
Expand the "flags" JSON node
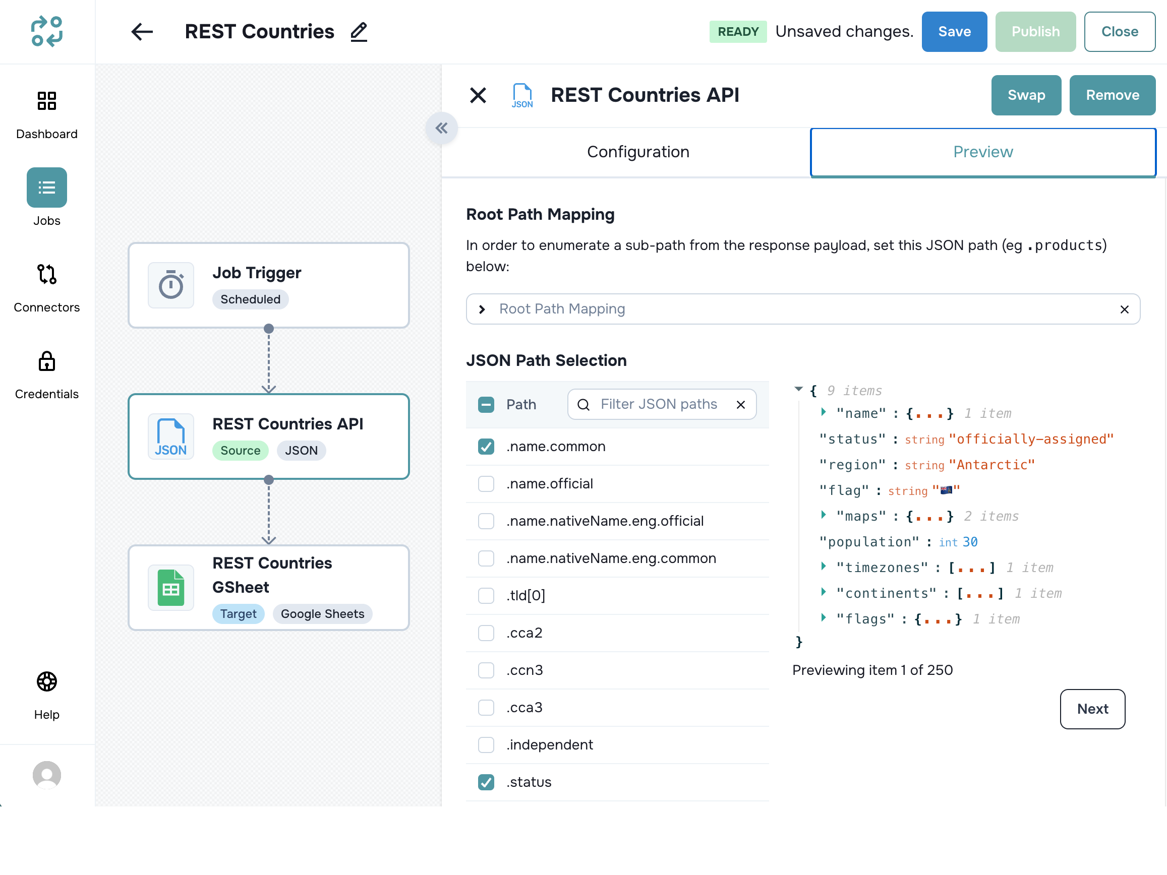point(824,617)
